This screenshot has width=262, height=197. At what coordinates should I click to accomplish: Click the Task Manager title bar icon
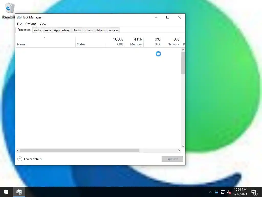[x=19, y=17]
